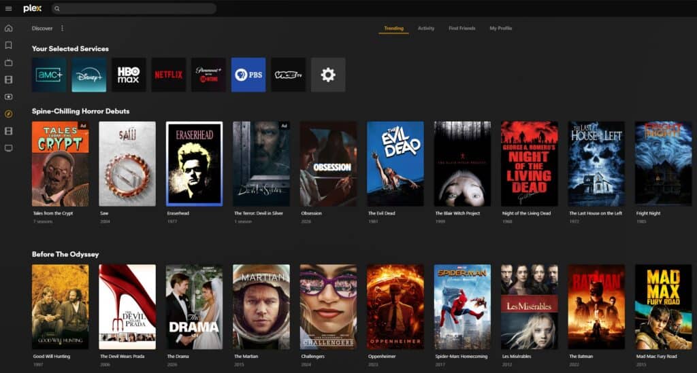Switch to the Trending tab
The width and height of the screenshot is (697, 373).
394,29
